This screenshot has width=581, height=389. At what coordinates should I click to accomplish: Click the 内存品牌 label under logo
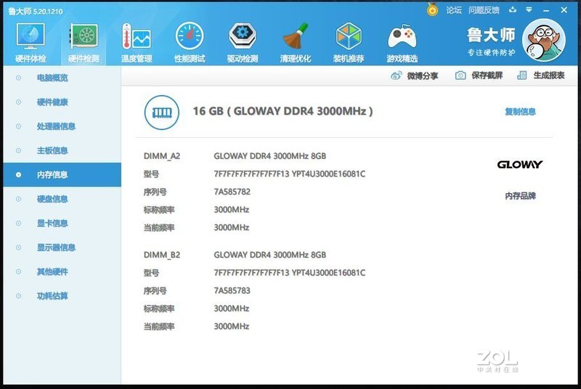tap(520, 196)
